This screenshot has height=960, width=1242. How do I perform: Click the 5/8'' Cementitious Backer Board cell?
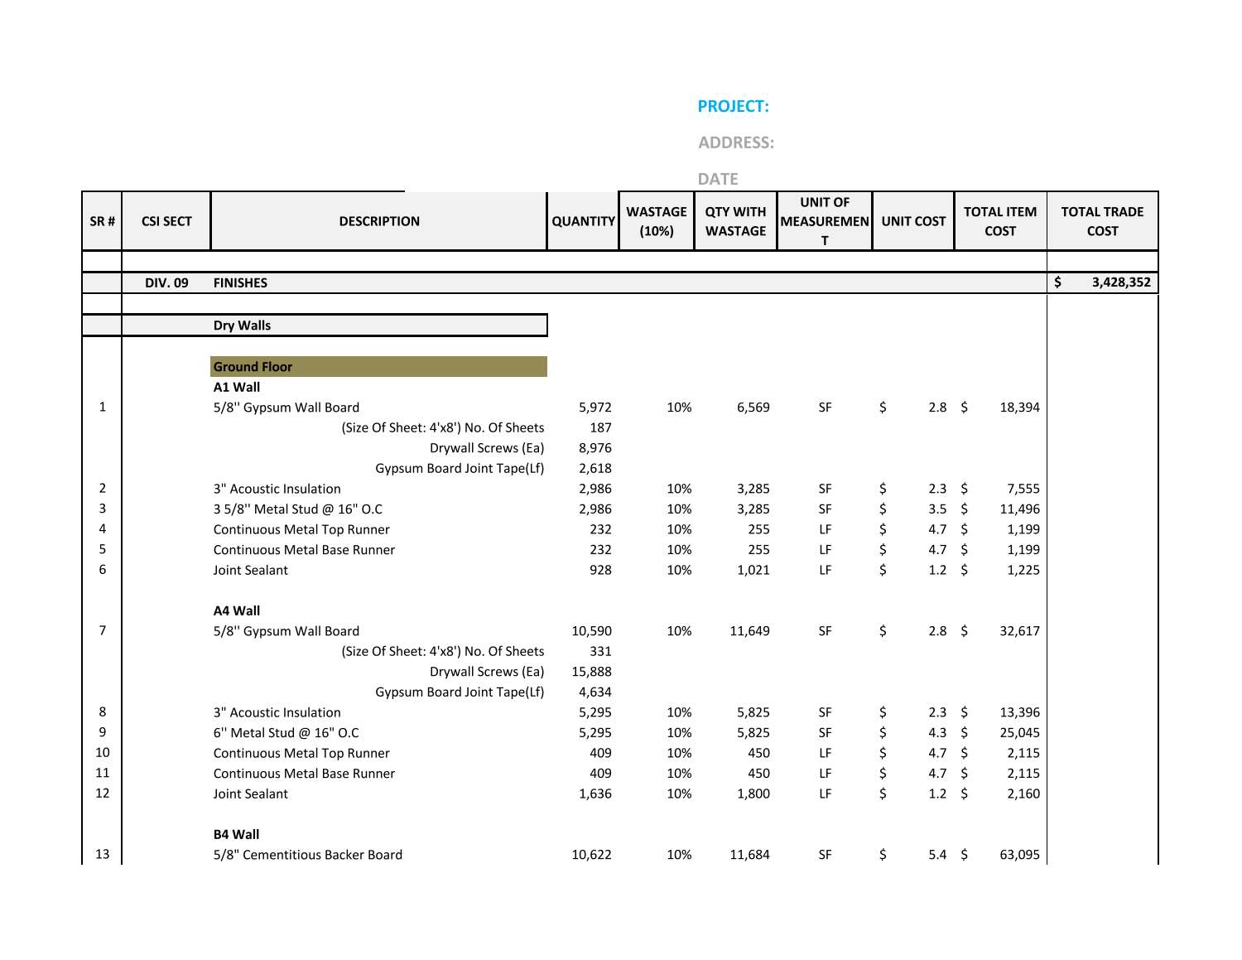click(307, 855)
